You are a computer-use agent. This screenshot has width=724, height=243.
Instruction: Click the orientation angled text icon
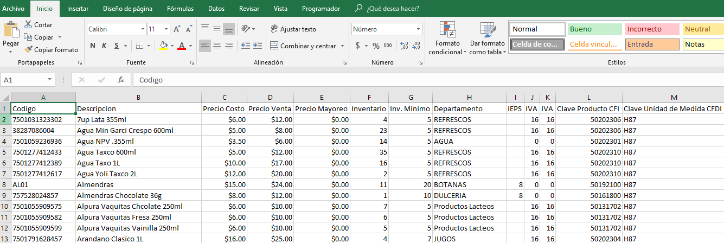pos(246,29)
